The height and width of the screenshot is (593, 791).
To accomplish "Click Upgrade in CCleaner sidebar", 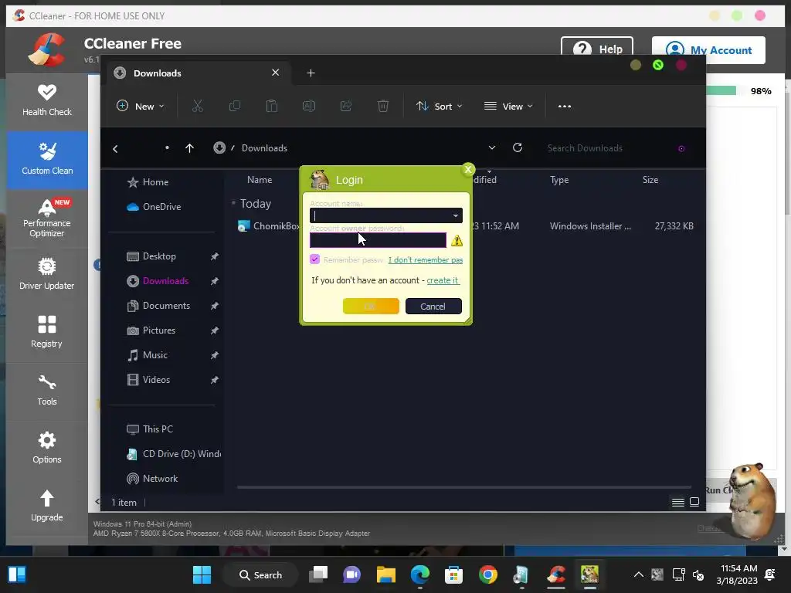I will pos(47,506).
